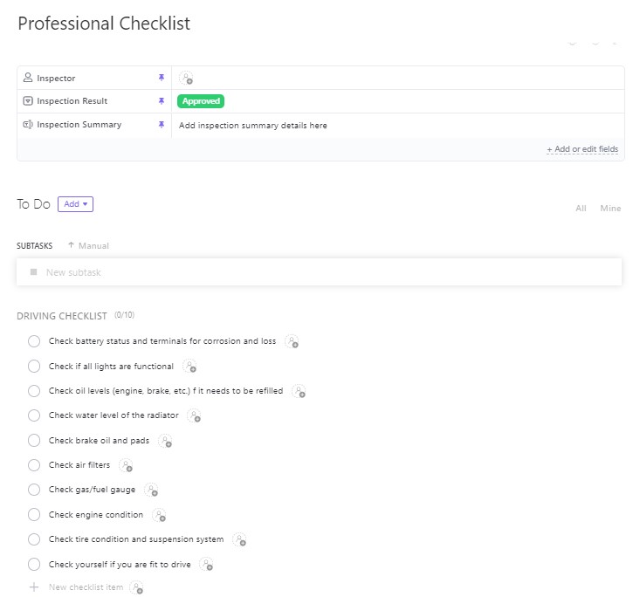633x597 pixels.
Task: Click the New subtask input field
Action: coord(319,272)
